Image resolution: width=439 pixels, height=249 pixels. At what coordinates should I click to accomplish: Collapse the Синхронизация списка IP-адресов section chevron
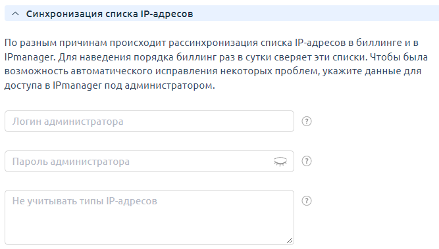click(x=15, y=13)
